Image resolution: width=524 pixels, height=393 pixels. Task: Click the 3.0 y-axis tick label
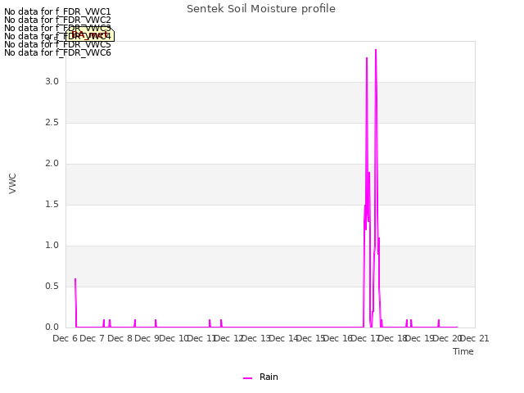[x=52, y=82]
